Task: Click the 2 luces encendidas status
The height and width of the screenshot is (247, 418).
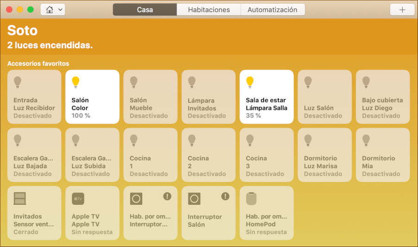Action: click(50, 45)
